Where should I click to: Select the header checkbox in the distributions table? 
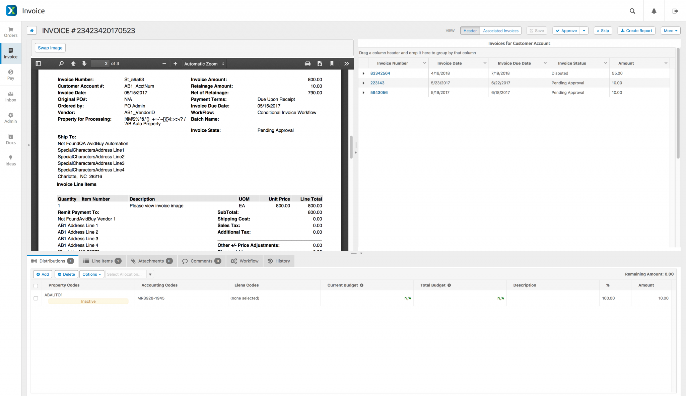pos(36,286)
